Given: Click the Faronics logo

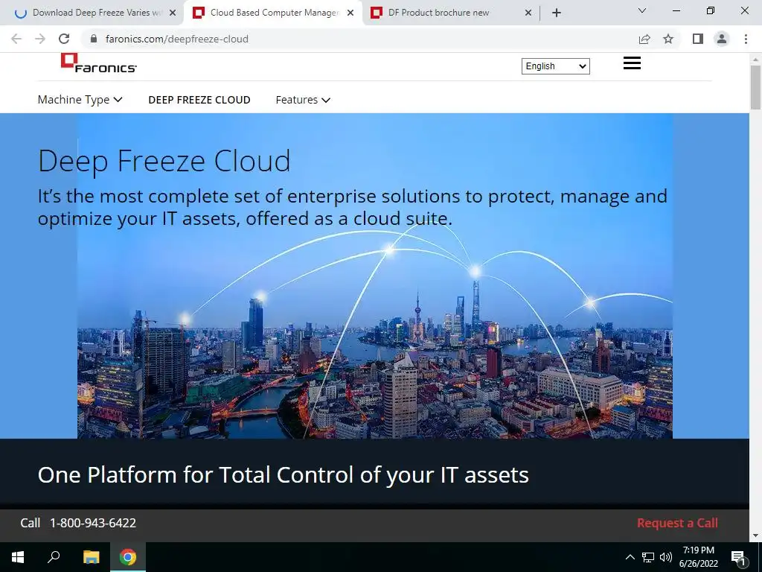Looking at the screenshot, I should tap(99, 63).
